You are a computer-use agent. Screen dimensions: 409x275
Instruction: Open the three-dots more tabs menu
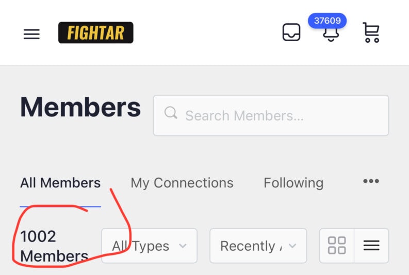pyautogui.click(x=371, y=181)
